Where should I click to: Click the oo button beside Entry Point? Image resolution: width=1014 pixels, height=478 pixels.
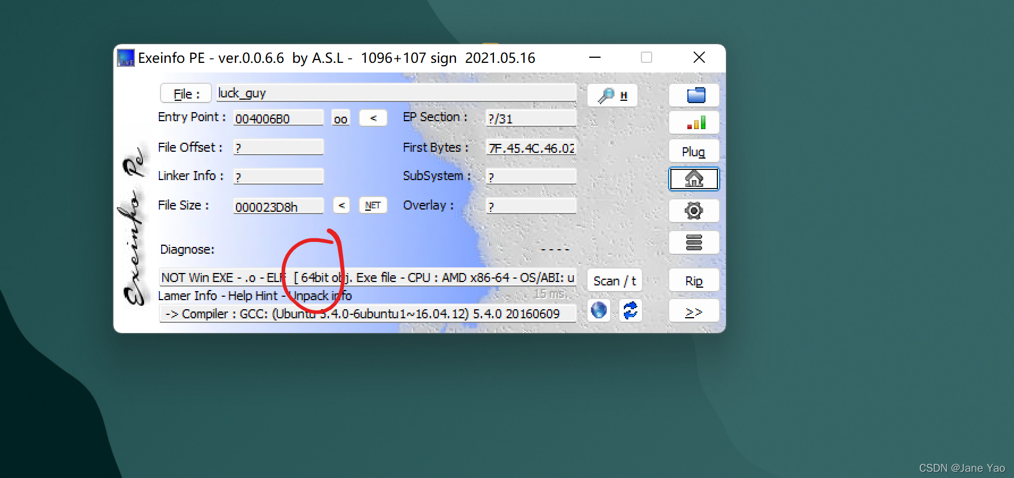(x=340, y=118)
